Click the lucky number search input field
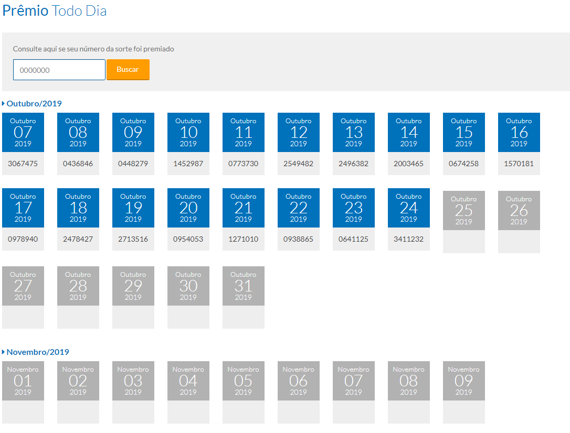This screenshot has width=570, height=433. click(59, 70)
